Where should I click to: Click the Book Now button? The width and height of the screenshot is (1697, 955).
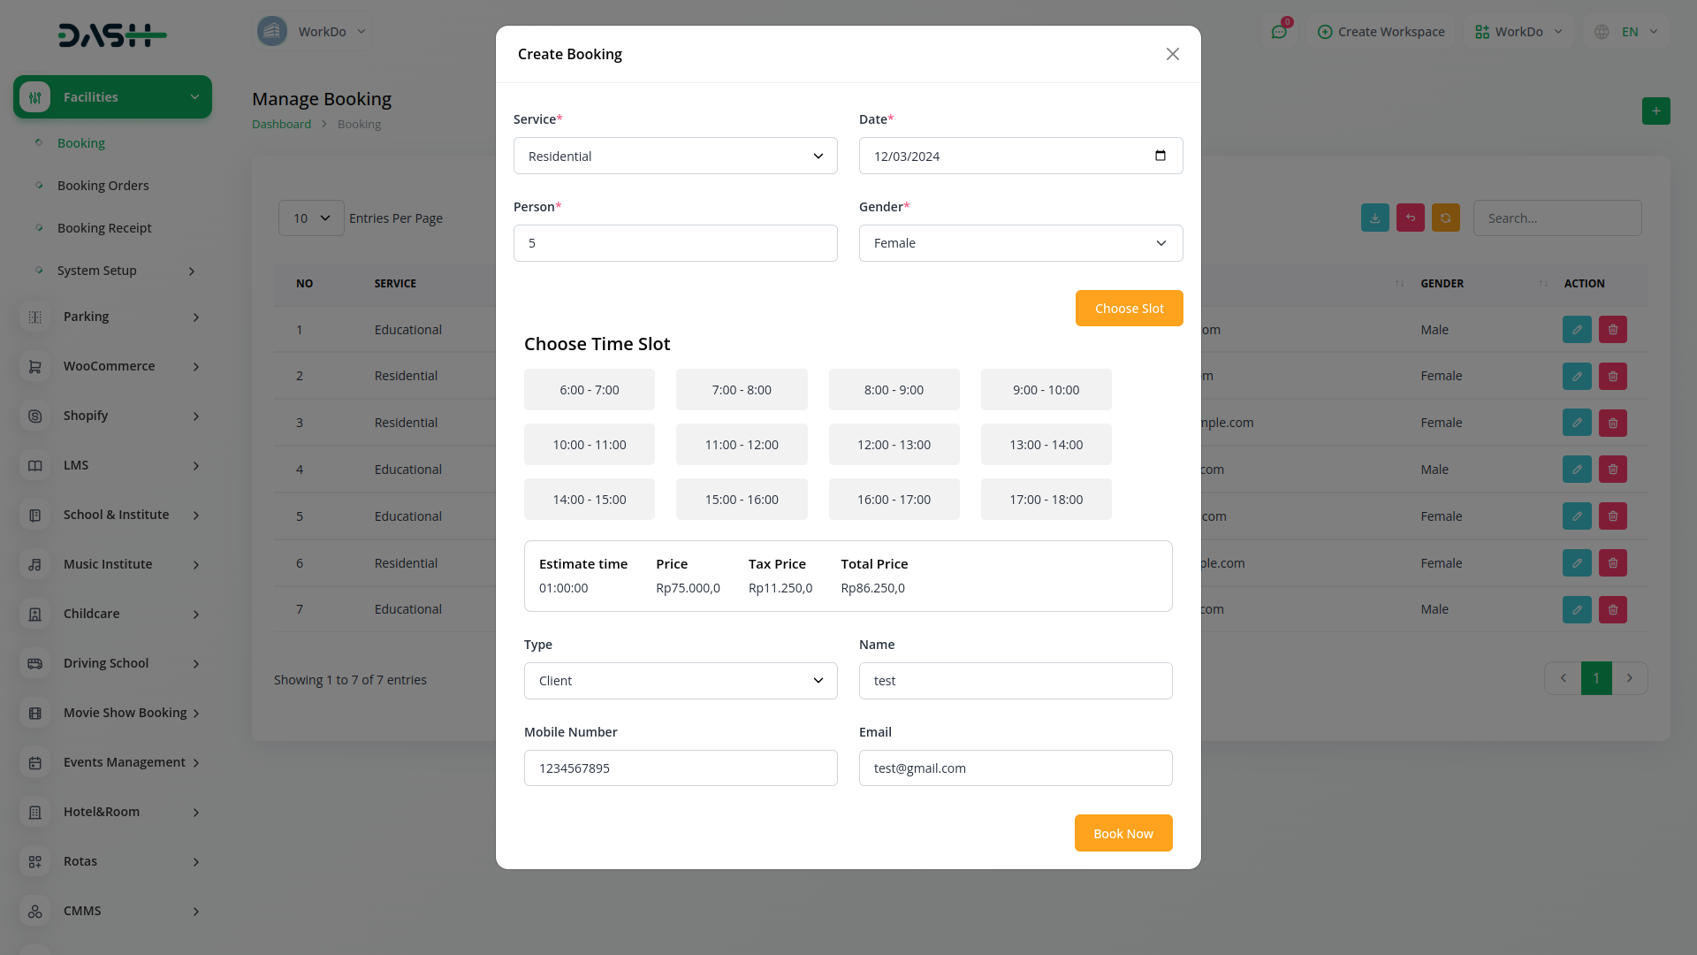click(x=1122, y=834)
